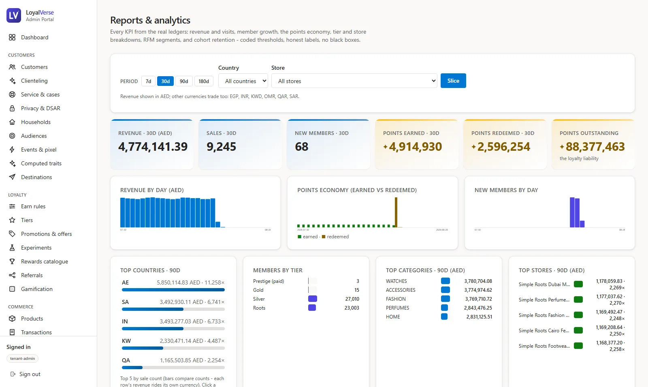
Task: Click the Prestige (paid) tier row
Action: (x=306, y=281)
